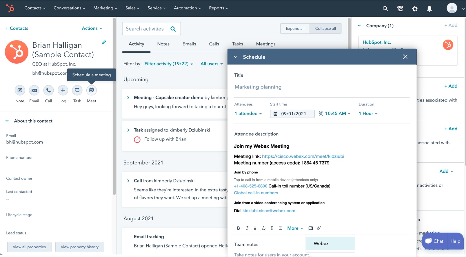Clear text formatting in editor

click(264, 228)
